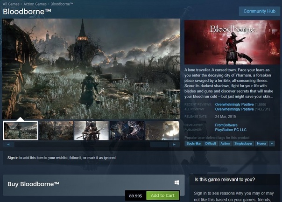
Task: Select the fifth moonlit screenshot thumbnail
Action: click(x=162, y=131)
